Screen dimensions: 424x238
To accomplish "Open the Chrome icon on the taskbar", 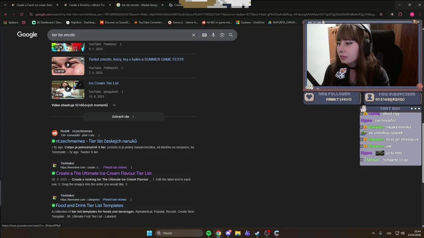I will 218,233.
